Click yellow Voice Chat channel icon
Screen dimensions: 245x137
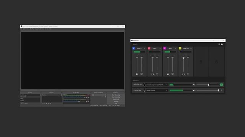(x=180, y=48)
